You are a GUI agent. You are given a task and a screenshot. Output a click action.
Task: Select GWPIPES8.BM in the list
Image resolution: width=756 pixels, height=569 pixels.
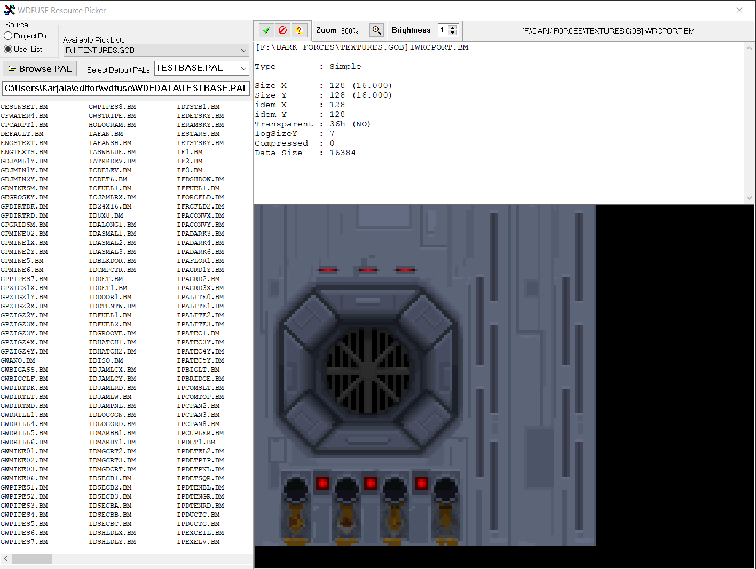(x=112, y=107)
